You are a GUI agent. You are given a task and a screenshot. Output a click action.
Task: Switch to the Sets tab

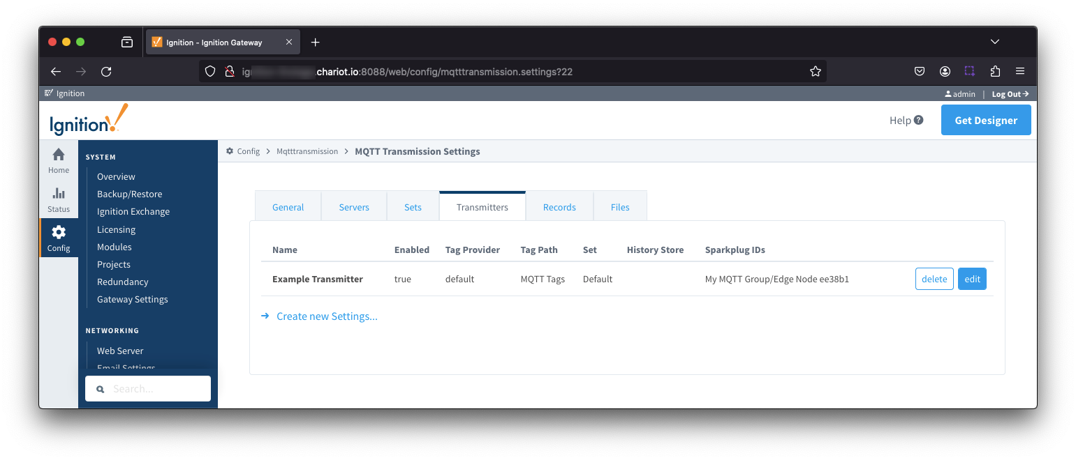413,207
